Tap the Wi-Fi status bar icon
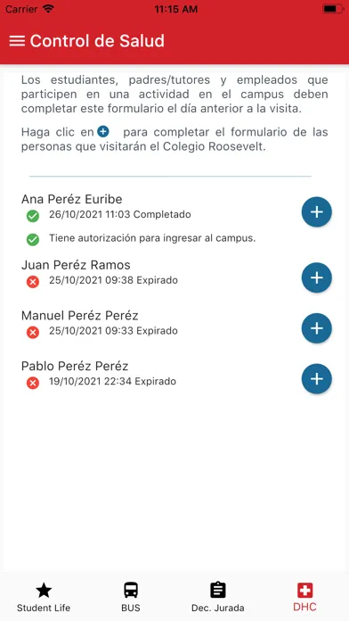The image size is (349, 621). point(49,9)
